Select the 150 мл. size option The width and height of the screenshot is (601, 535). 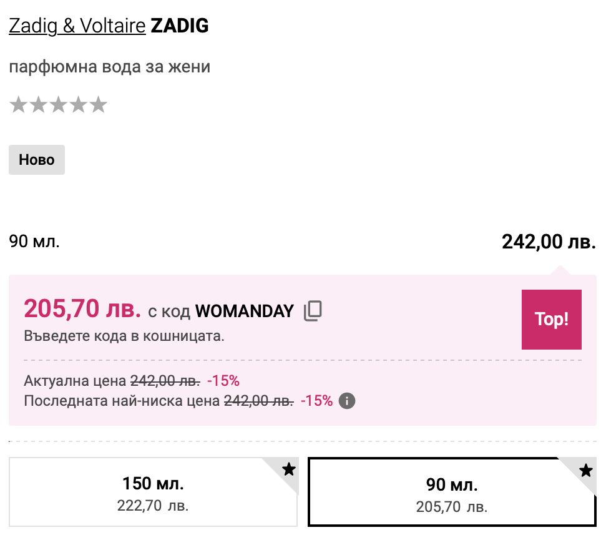tap(153, 493)
